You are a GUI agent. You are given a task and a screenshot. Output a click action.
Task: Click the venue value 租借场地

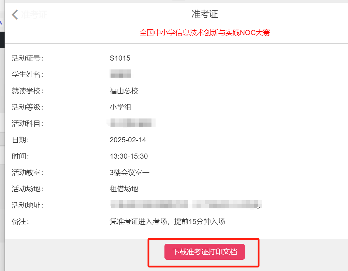[x=124, y=189]
